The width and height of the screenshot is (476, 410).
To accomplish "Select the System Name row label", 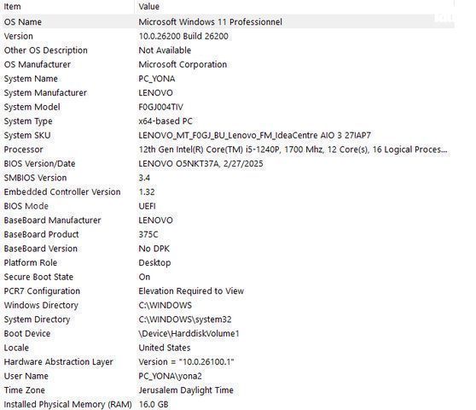I will (31, 79).
